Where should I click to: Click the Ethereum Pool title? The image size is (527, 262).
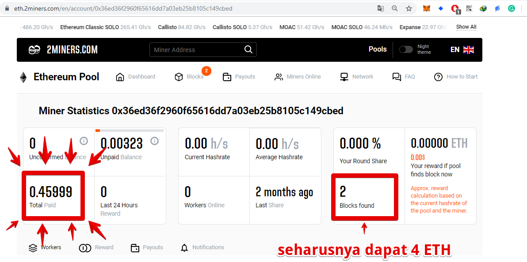(66, 77)
